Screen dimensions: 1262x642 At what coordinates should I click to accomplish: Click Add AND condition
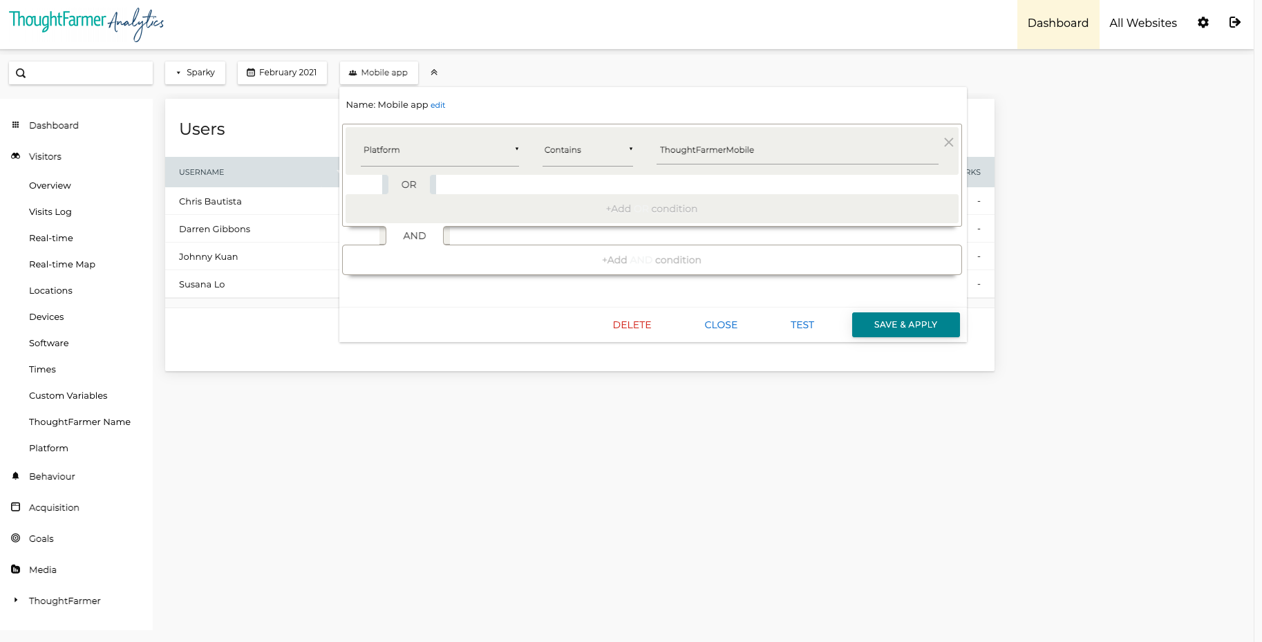(x=652, y=260)
